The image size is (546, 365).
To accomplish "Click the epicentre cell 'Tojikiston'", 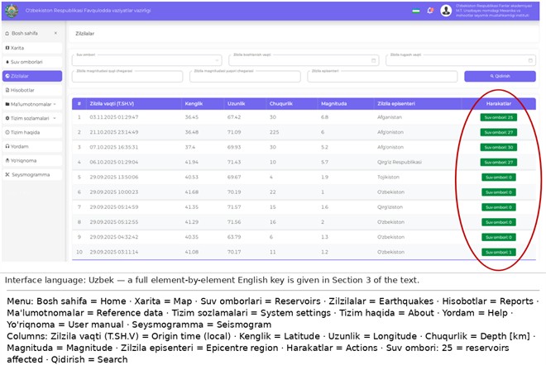I will (388, 177).
